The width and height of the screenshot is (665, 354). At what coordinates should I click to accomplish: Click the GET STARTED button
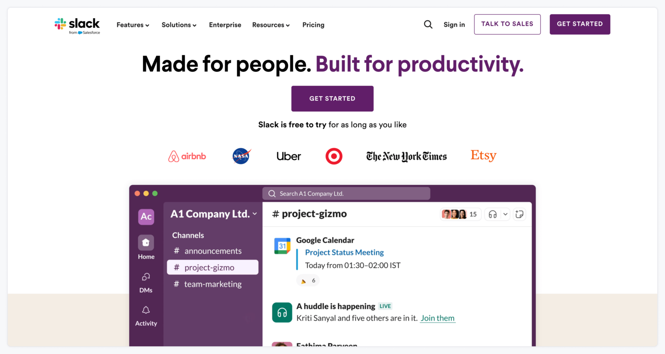click(332, 98)
